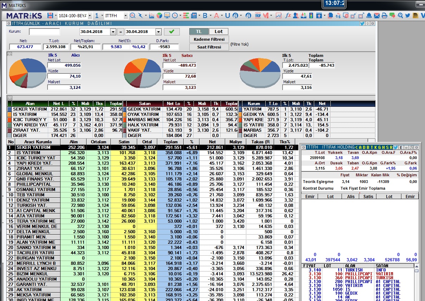Click the printer icon in toolbar

coord(385,16)
